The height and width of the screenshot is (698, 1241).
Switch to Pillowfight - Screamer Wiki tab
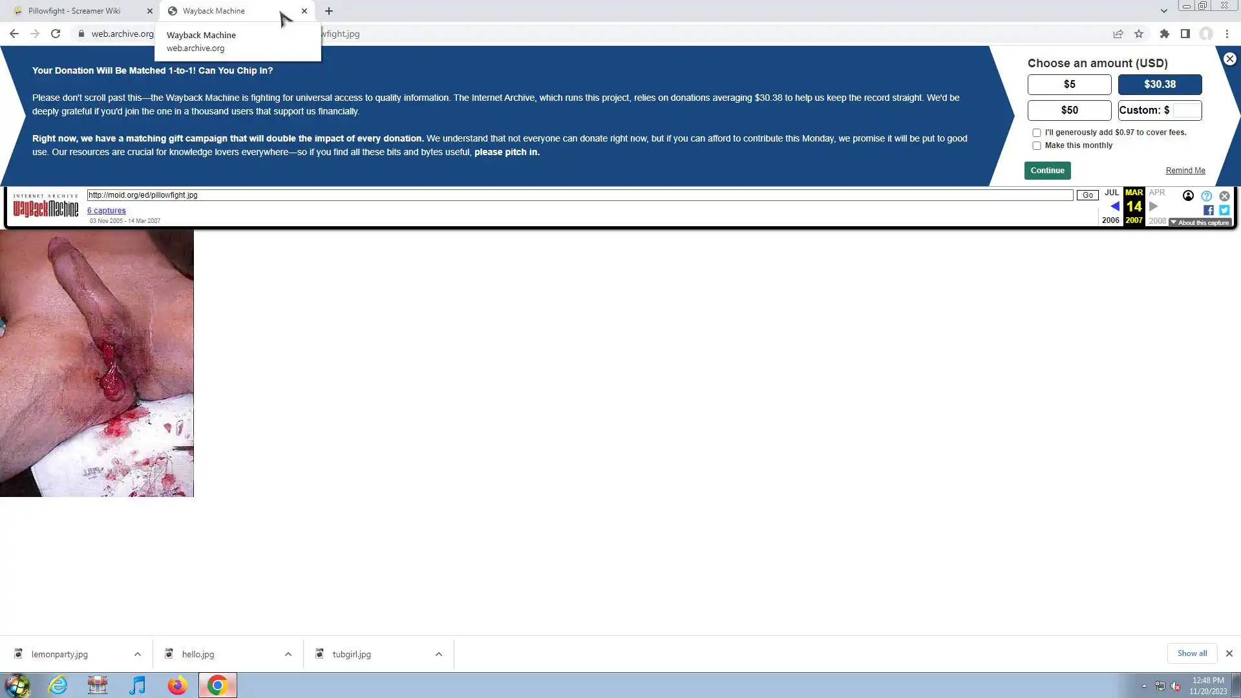tap(74, 11)
